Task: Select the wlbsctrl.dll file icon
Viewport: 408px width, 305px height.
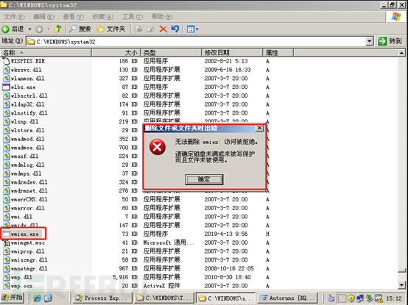Action: (x=6, y=96)
